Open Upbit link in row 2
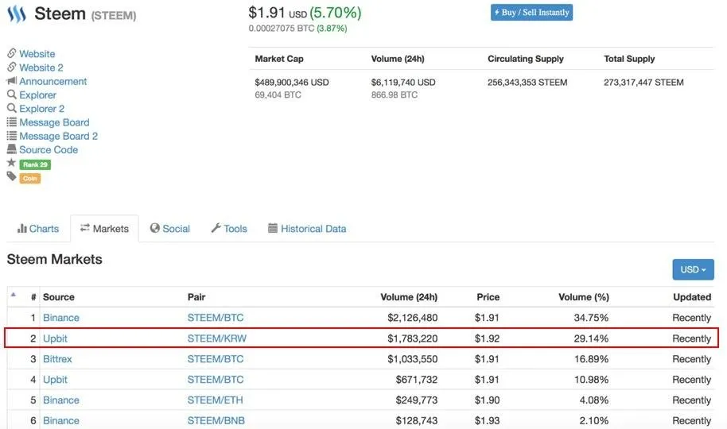The width and height of the screenshot is (727, 429). tap(55, 338)
